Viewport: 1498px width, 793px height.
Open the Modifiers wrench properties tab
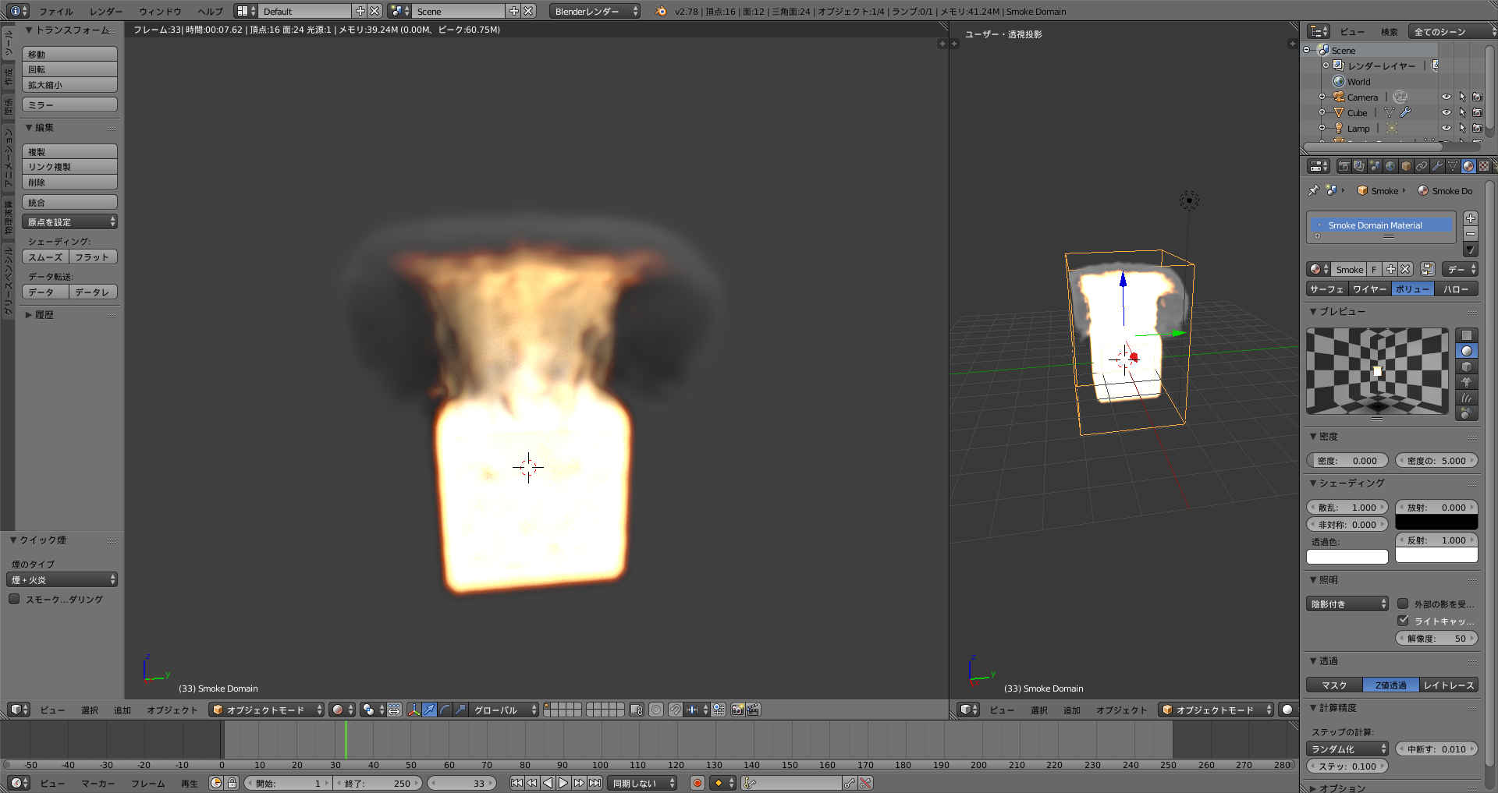[x=1436, y=166]
